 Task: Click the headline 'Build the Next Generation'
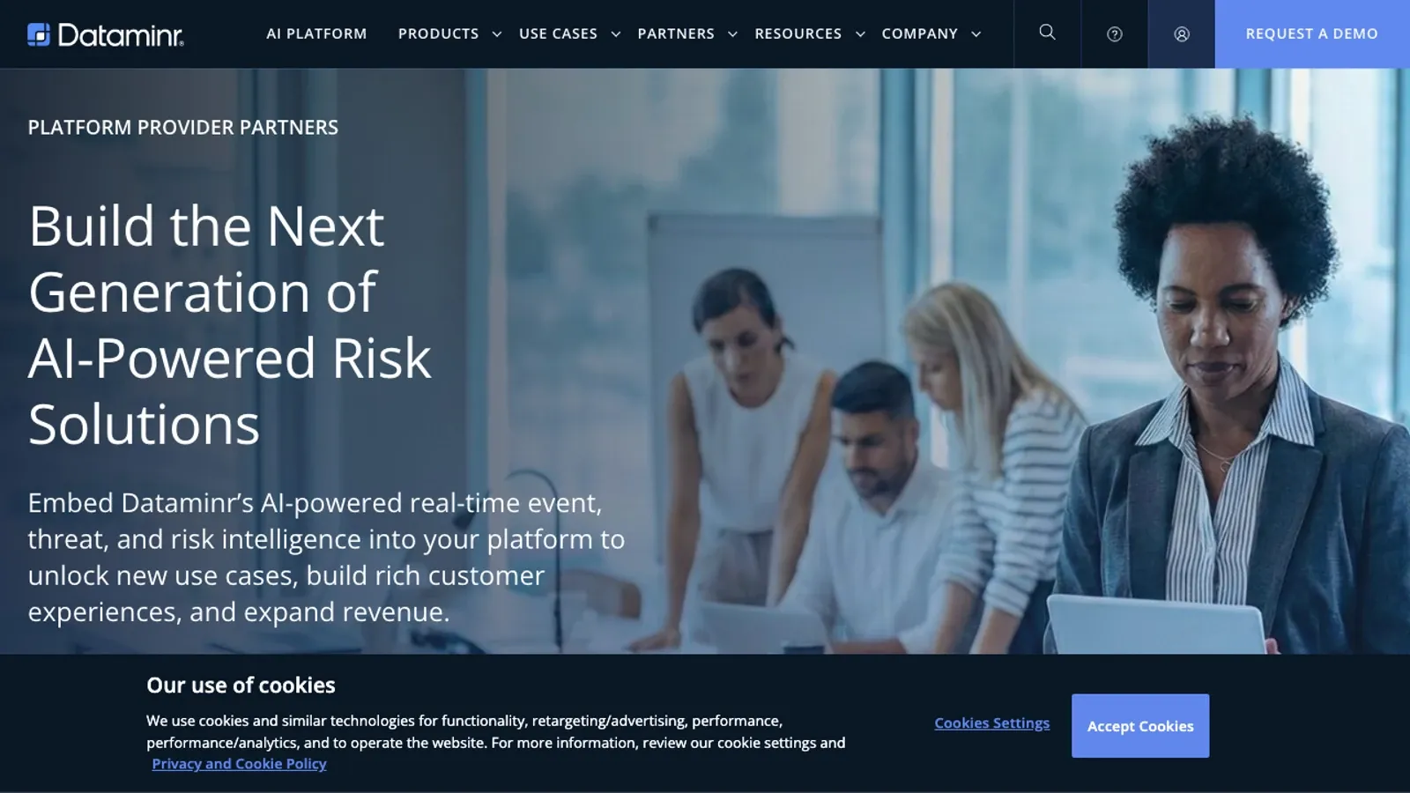(x=230, y=325)
